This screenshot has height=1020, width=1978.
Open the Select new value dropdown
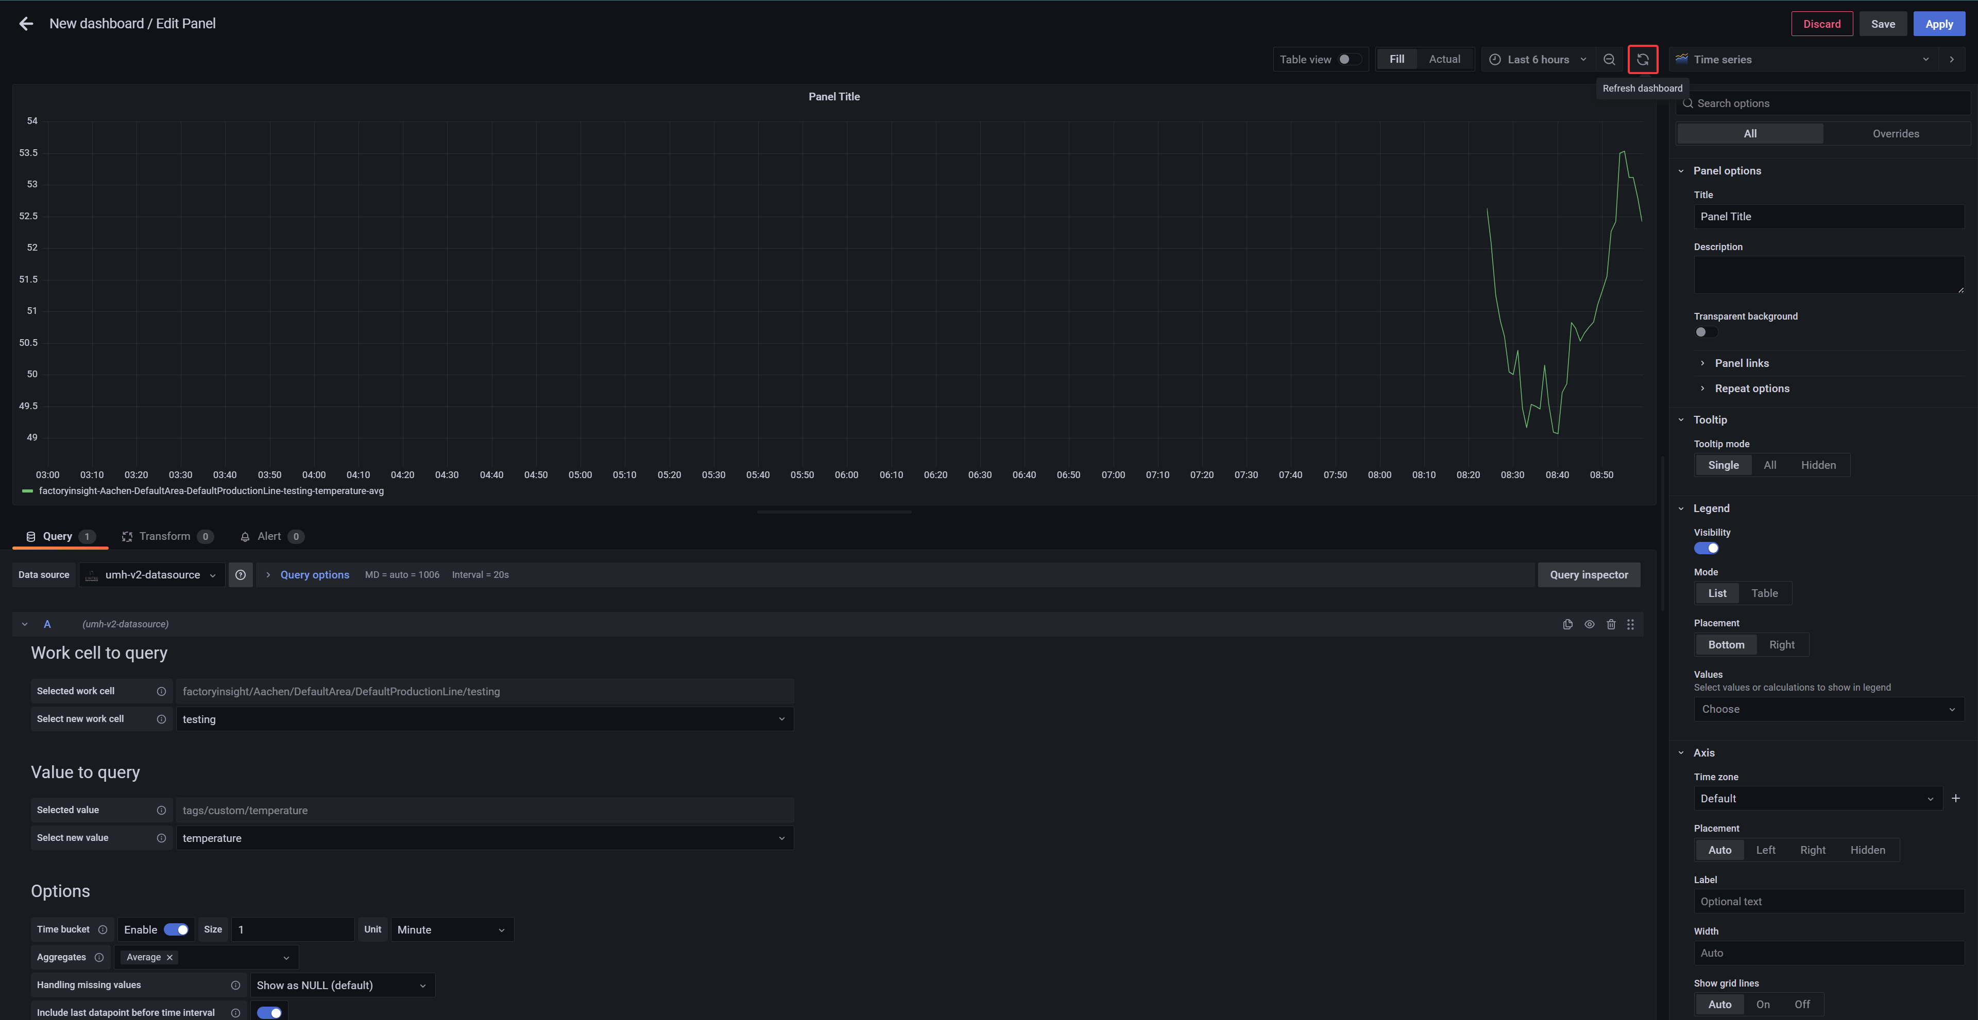point(485,838)
